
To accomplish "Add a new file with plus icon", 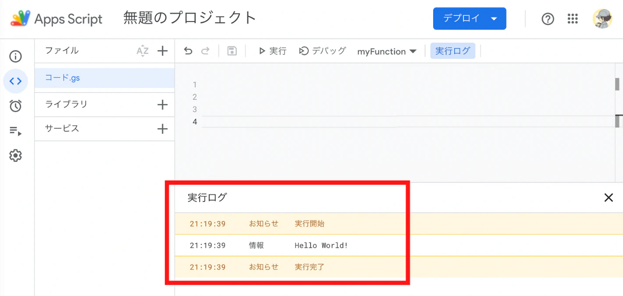I will [163, 51].
